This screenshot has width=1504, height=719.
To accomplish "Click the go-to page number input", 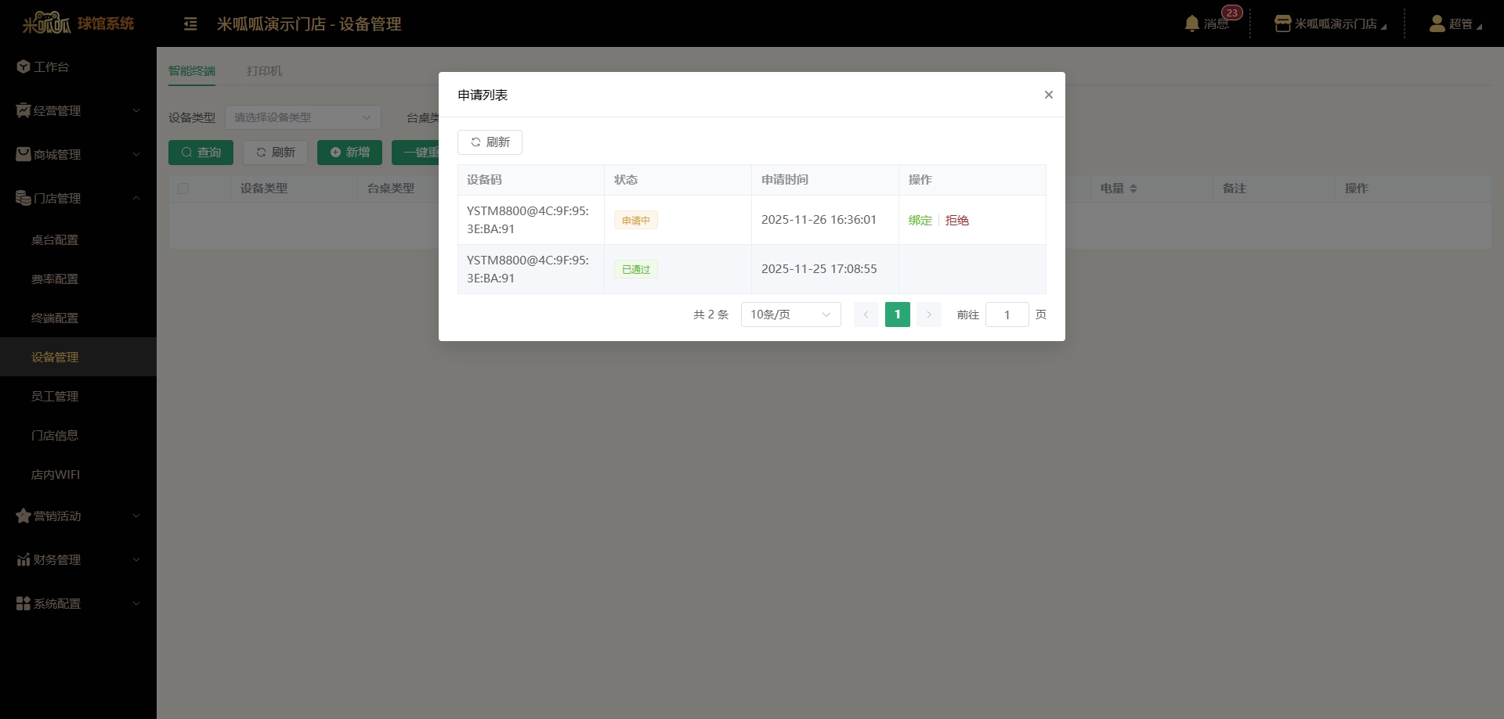I will point(1007,315).
